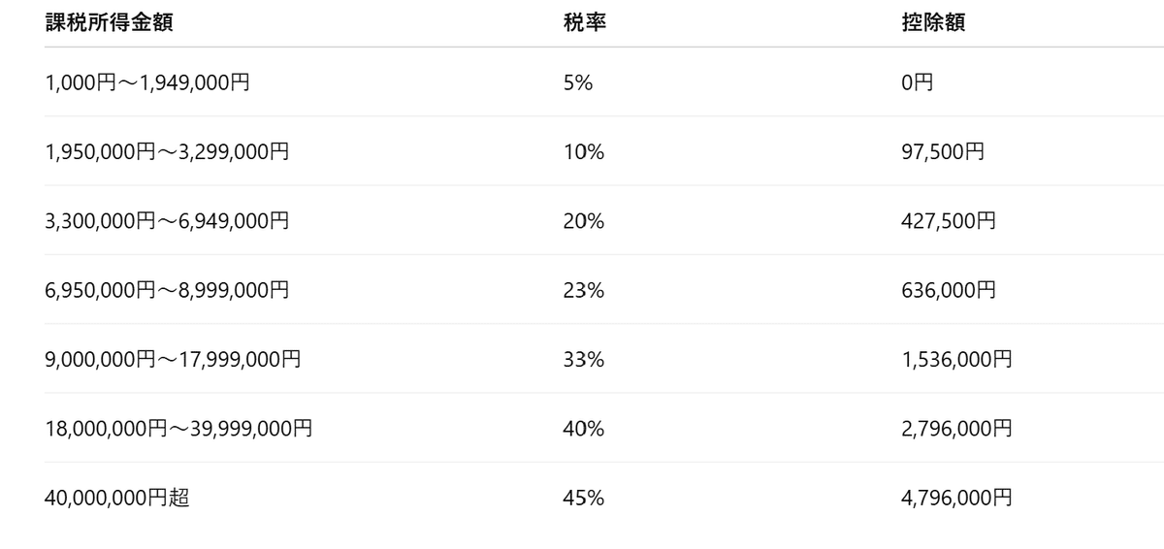This screenshot has height=549, width=1164.
Task: Select the 9,000,000円～17,999,000円 range cell
Action: point(173,360)
